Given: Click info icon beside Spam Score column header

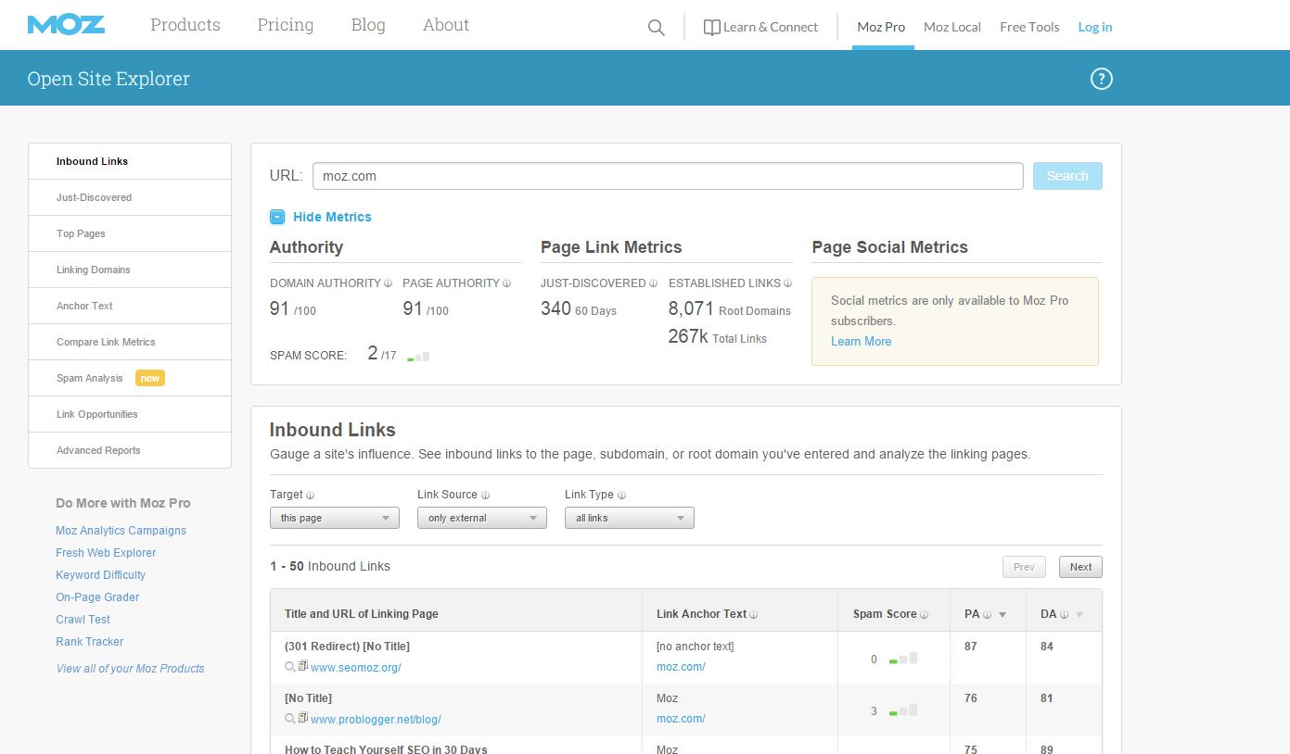Looking at the screenshot, I should (x=924, y=614).
